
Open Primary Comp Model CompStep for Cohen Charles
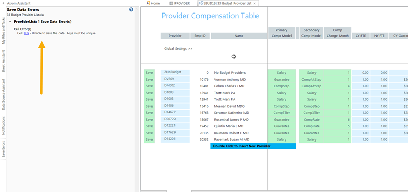[x=282, y=86]
